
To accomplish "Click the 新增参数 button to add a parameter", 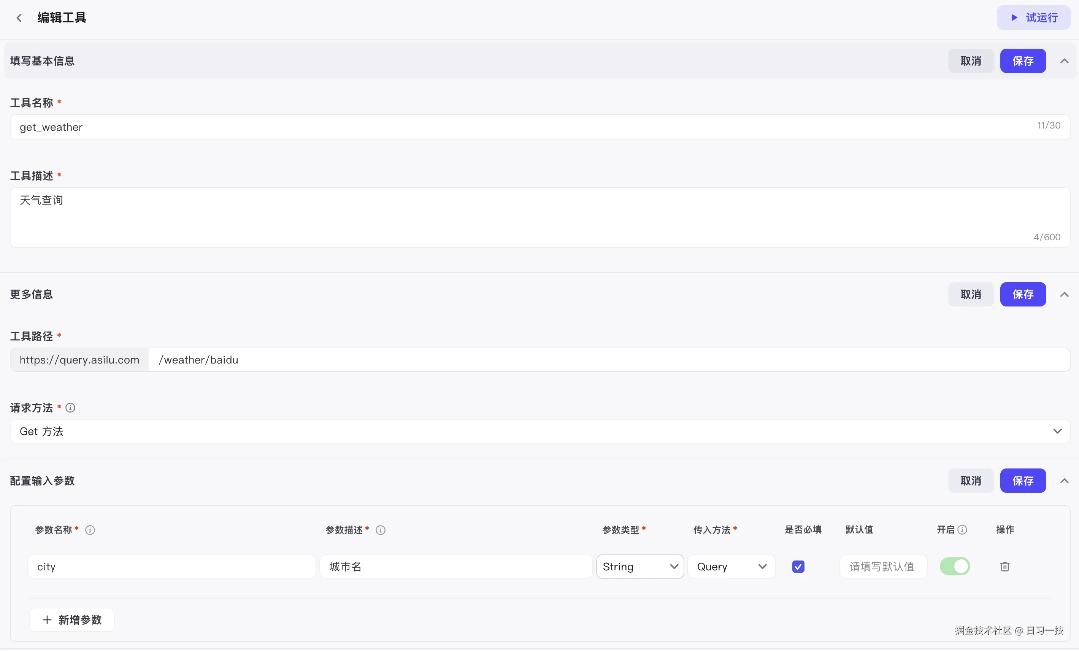I will 72,620.
